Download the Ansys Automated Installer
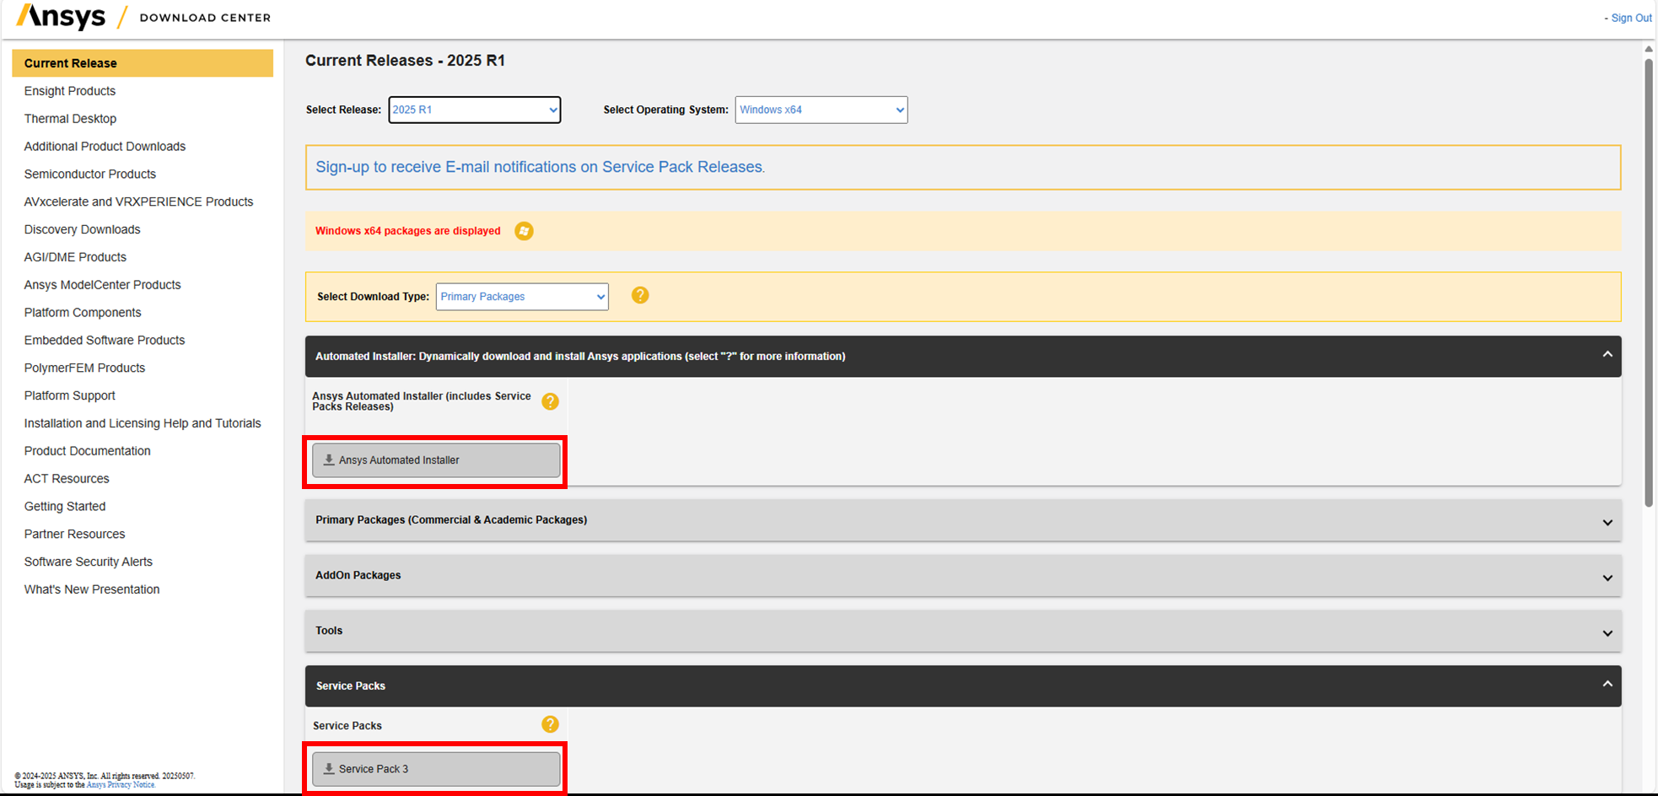 click(436, 460)
